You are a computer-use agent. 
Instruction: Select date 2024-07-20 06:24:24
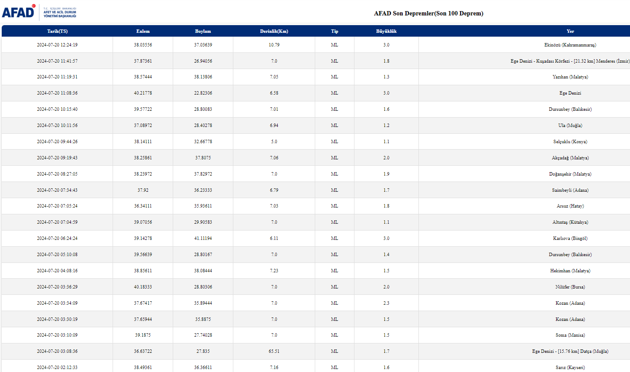tap(57, 238)
